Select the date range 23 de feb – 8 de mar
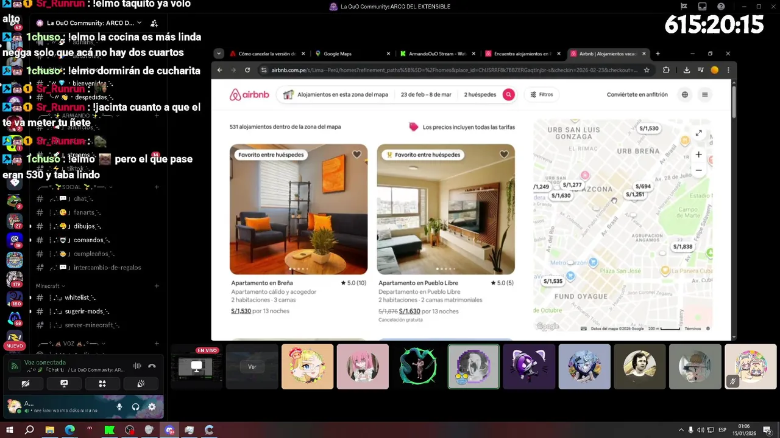The height and width of the screenshot is (438, 780). click(x=426, y=94)
